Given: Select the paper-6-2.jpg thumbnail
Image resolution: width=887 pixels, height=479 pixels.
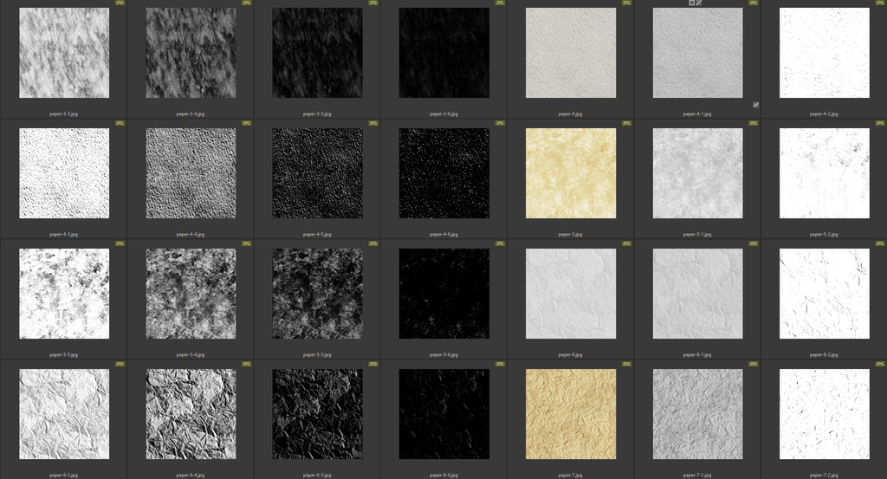Looking at the screenshot, I should tap(824, 294).
